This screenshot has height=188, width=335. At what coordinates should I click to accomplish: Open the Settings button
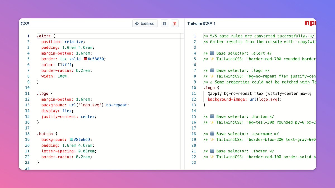click(x=145, y=24)
